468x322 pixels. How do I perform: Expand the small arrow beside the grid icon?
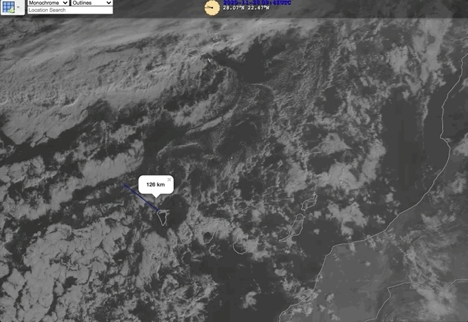point(19,7)
